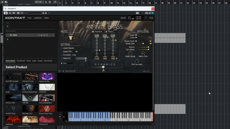Open the Brass Band Solo product

pos(47,109)
